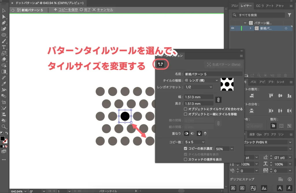Switch to the レイヤー tab

click(x=246, y=6)
